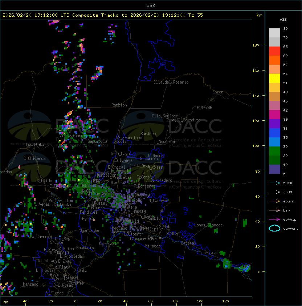
Task: Click the dBZ heading above the color scale
Action: [x=283, y=20]
